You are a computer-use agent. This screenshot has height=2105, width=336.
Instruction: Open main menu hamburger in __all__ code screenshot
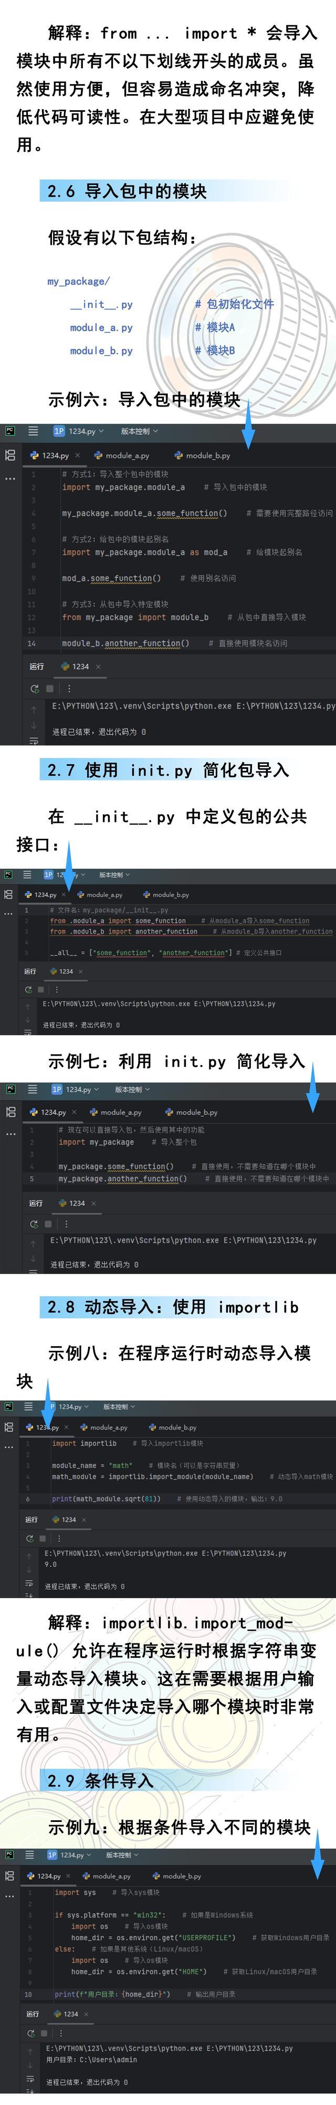point(27,874)
